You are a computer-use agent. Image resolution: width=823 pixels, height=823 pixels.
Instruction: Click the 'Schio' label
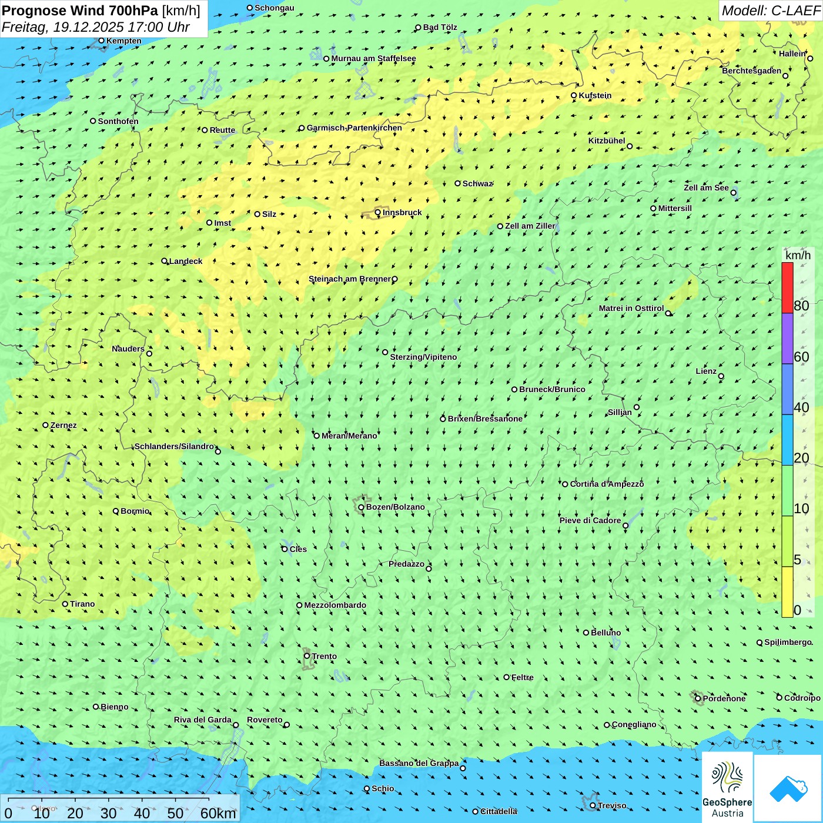click(x=383, y=788)
